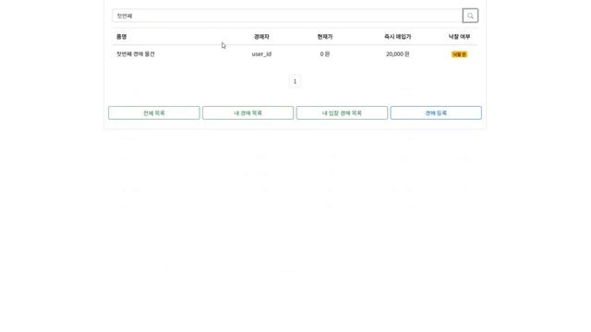591x332 pixels.
Task: Open the 내 입찰 경매 목록 button
Action: [342, 113]
